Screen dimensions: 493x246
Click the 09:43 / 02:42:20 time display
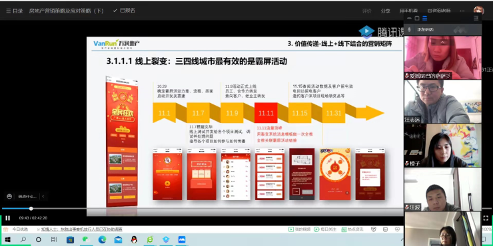coord(33,218)
